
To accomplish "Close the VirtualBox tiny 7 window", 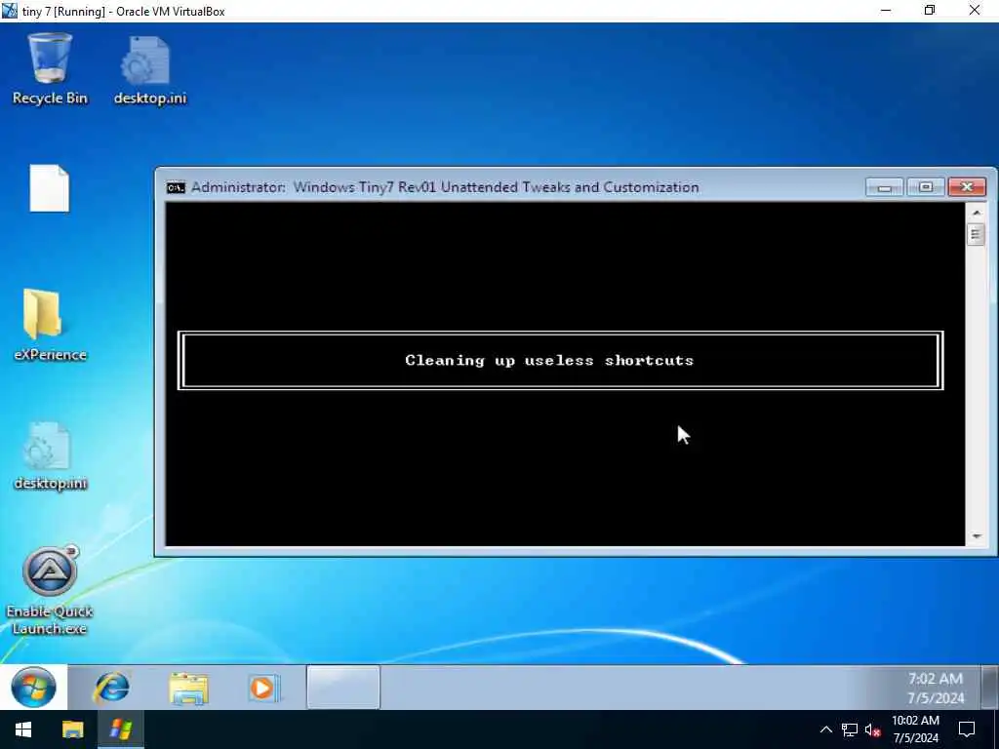I will click(975, 11).
